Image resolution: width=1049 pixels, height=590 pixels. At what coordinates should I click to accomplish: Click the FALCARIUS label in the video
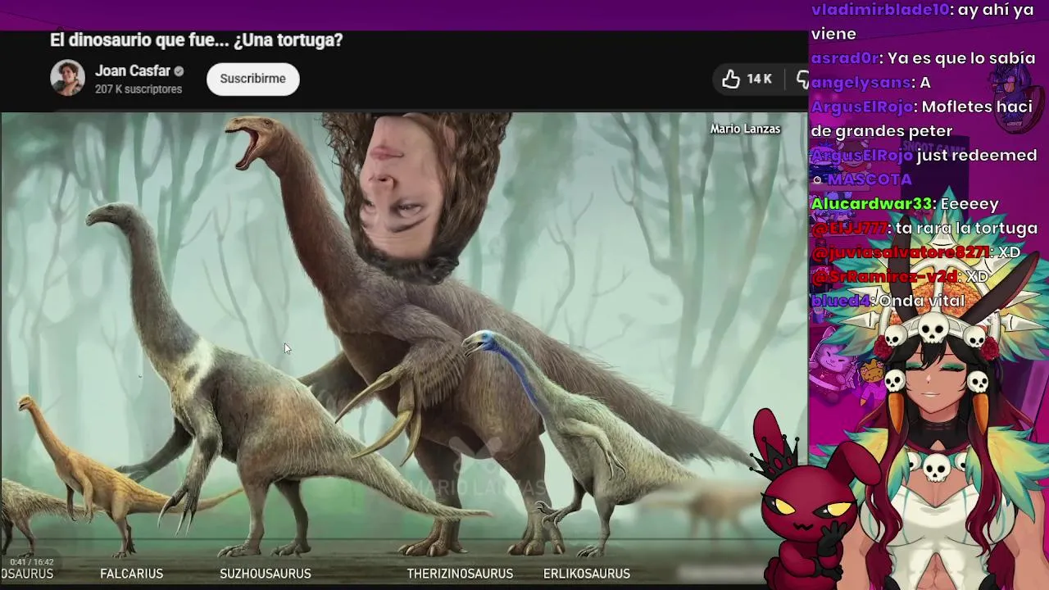pyautogui.click(x=131, y=574)
